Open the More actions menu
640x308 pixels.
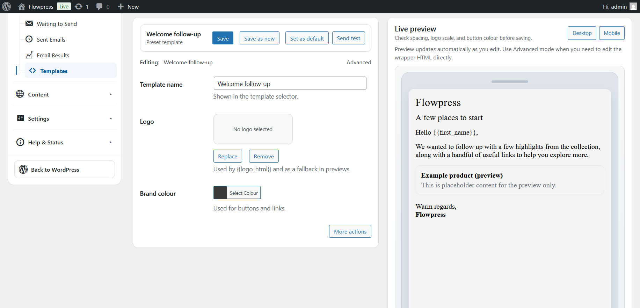click(x=350, y=231)
